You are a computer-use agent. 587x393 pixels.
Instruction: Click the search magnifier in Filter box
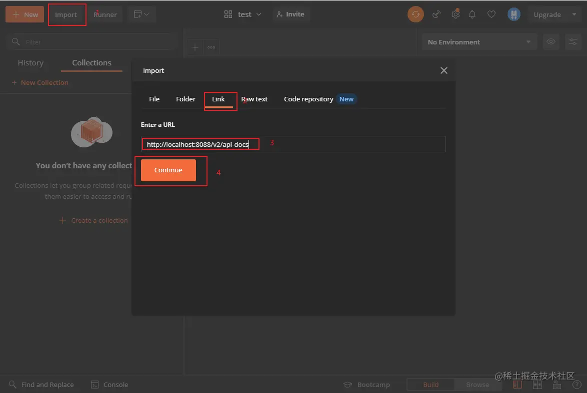click(15, 41)
